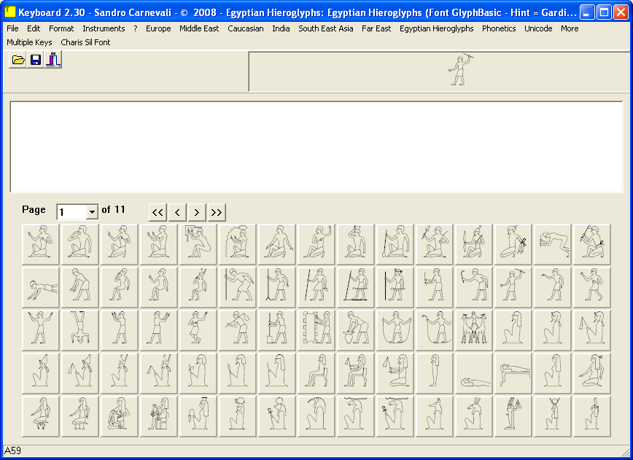Open the Phonetics menu

499,28
